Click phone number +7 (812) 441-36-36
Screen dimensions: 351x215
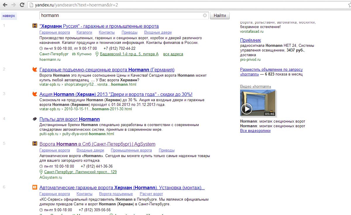tap(97, 166)
